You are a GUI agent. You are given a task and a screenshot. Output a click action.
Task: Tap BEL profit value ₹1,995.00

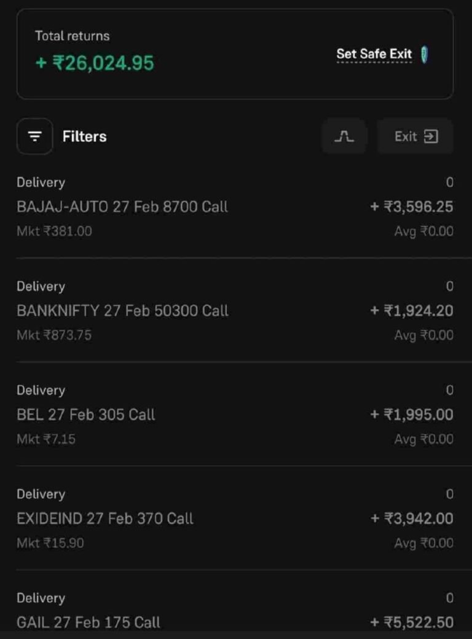click(412, 414)
